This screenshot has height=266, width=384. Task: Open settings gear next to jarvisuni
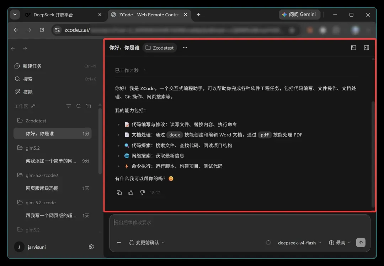(x=91, y=247)
